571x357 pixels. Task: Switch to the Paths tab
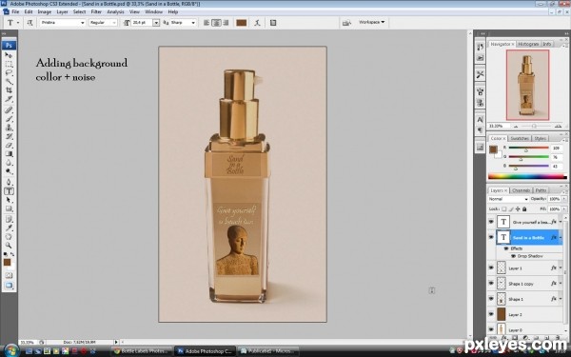pyautogui.click(x=541, y=190)
